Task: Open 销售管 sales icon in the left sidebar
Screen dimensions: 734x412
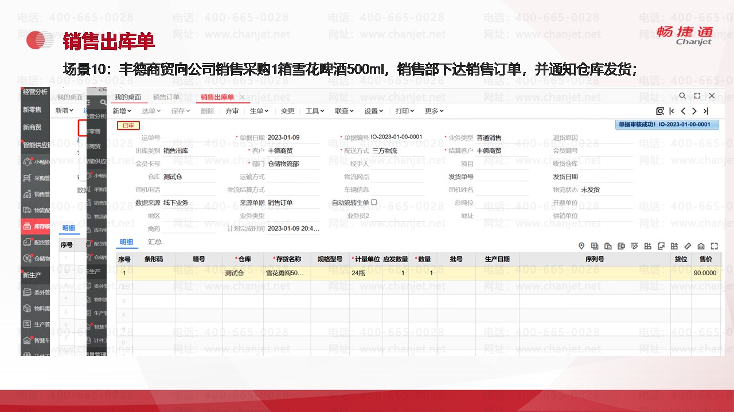Action: [x=28, y=194]
